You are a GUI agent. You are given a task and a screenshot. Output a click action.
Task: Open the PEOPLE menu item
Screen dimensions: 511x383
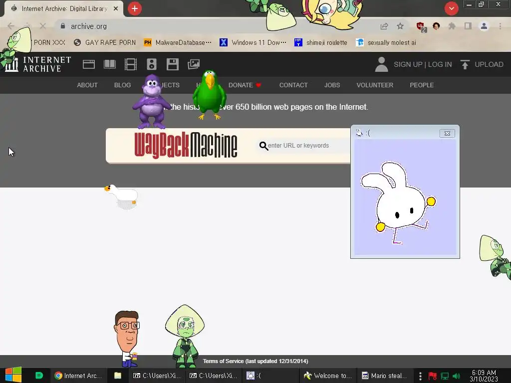[x=422, y=85]
